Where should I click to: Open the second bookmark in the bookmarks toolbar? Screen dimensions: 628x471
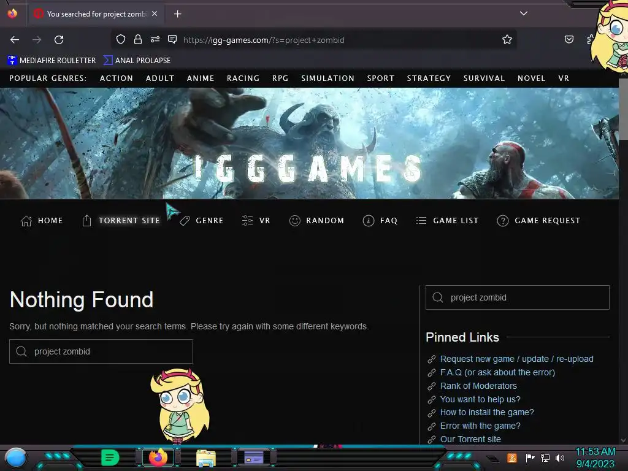coord(137,61)
